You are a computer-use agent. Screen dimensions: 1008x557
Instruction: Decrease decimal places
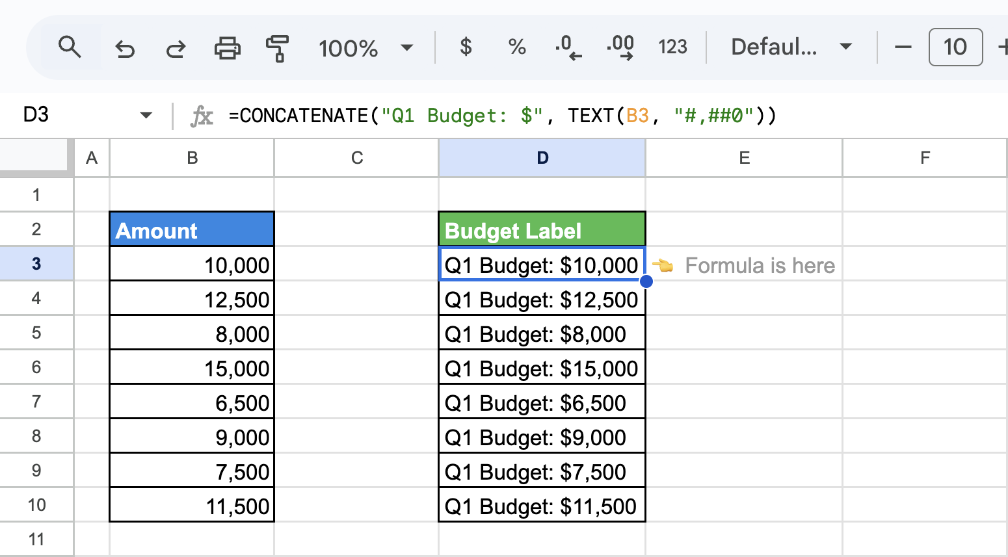(568, 47)
